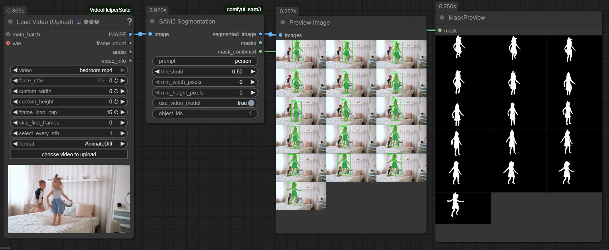Increase frame_load_cap value
Image resolution: width=609 pixels, height=250 pixels.
(x=123, y=112)
